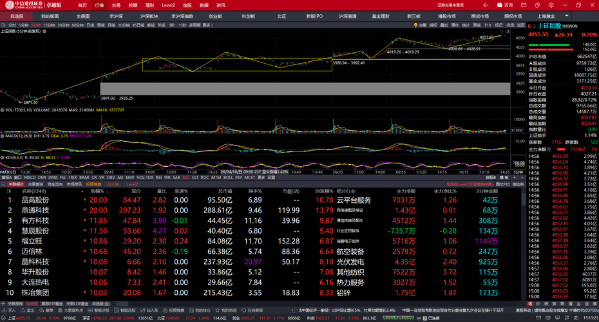
Task: Switch to the 港股市场 tab
Action: coord(447,16)
